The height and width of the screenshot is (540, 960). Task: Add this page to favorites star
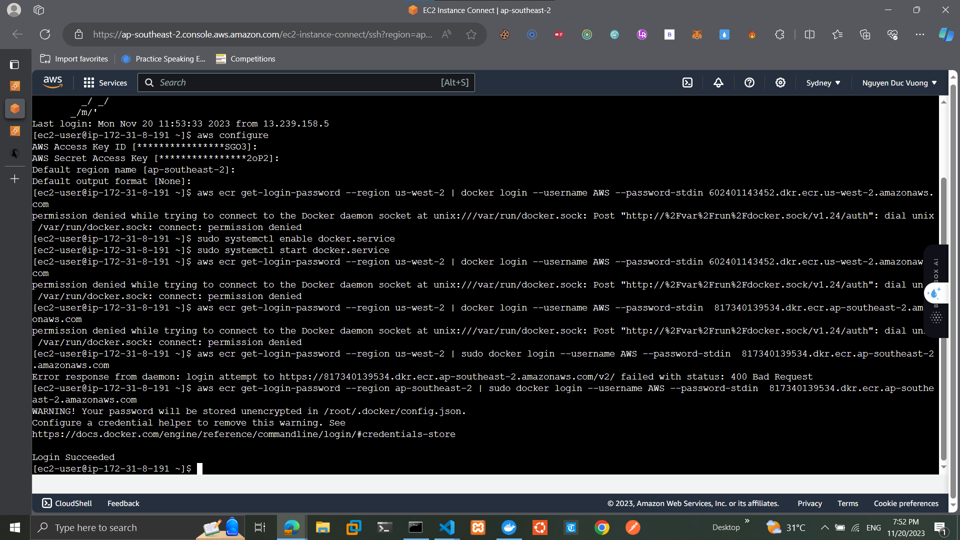pos(471,34)
